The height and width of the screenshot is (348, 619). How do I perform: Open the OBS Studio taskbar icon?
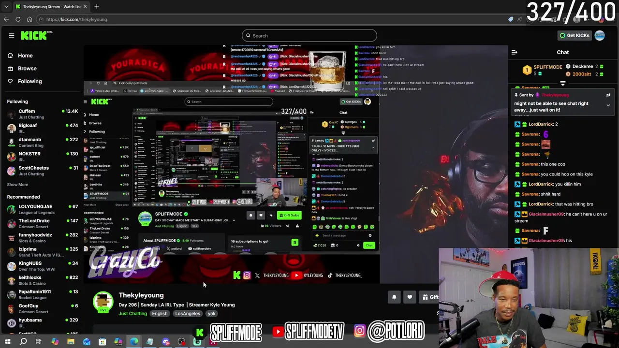coord(181,342)
